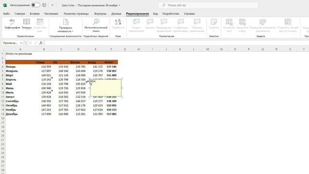Select column A header
This screenshot has height=174, width=309.
pos(20,49)
